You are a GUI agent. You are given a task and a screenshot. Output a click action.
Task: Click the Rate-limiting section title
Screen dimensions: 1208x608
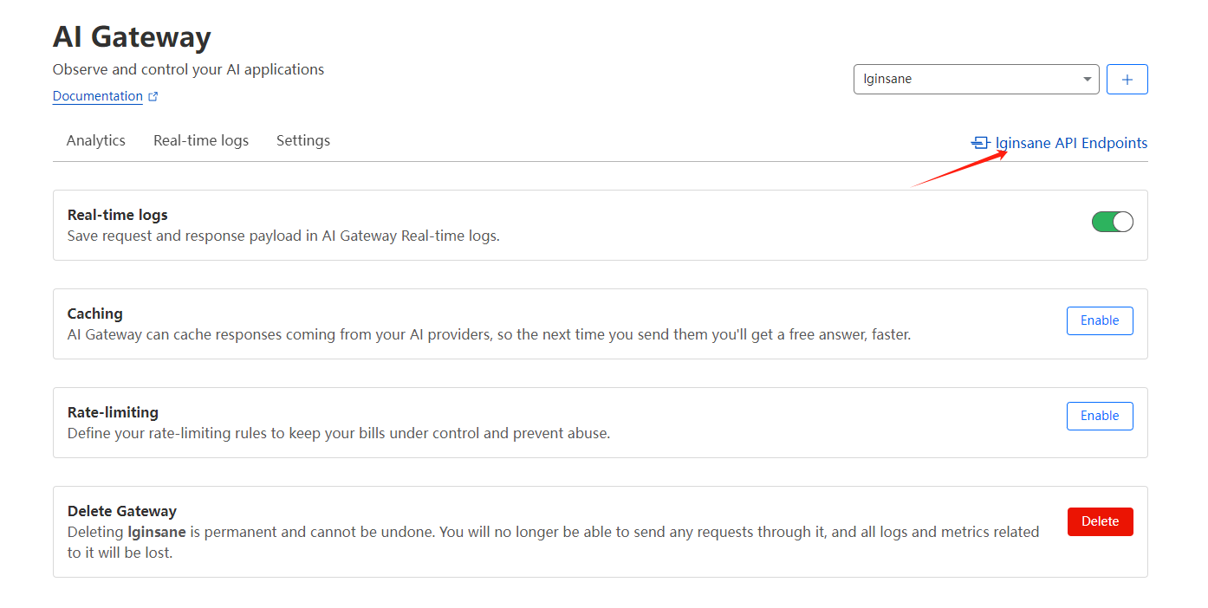coord(113,412)
